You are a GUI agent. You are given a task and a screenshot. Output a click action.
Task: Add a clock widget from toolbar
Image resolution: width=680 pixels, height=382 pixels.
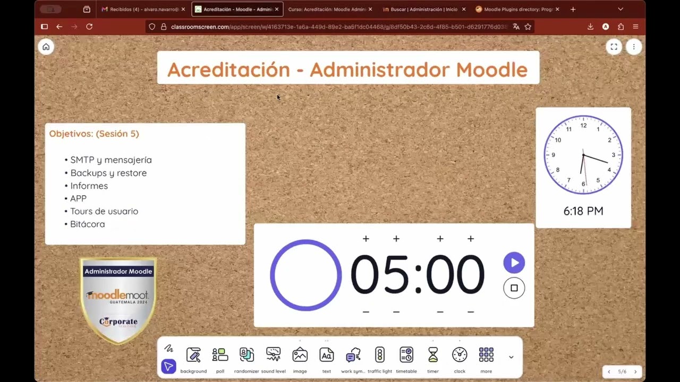click(x=460, y=360)
